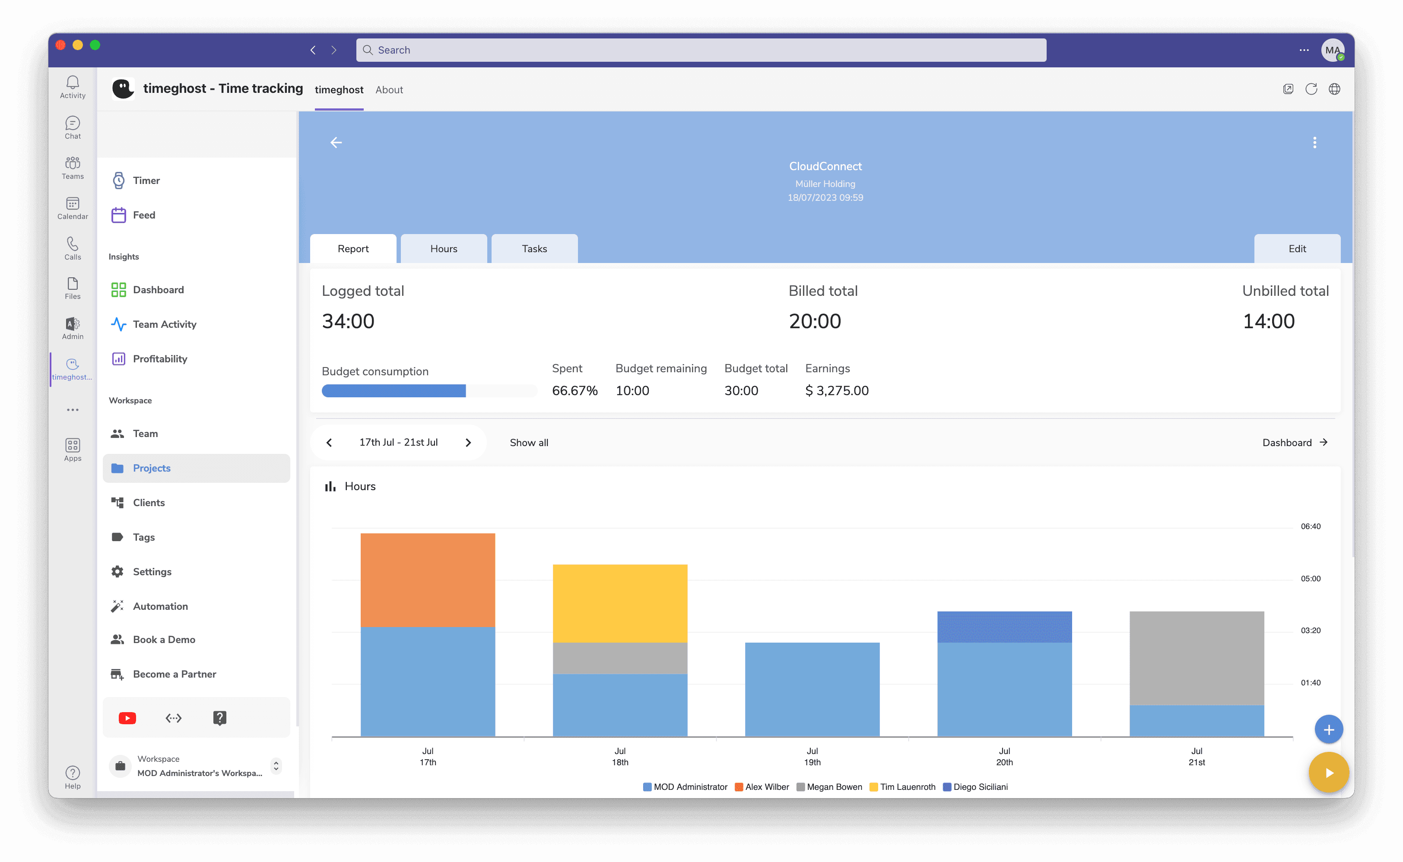This screenshot has height=862, width=1403.
Task: Toggle MOD Administrator legend swatch
Action: click(647, 787)
